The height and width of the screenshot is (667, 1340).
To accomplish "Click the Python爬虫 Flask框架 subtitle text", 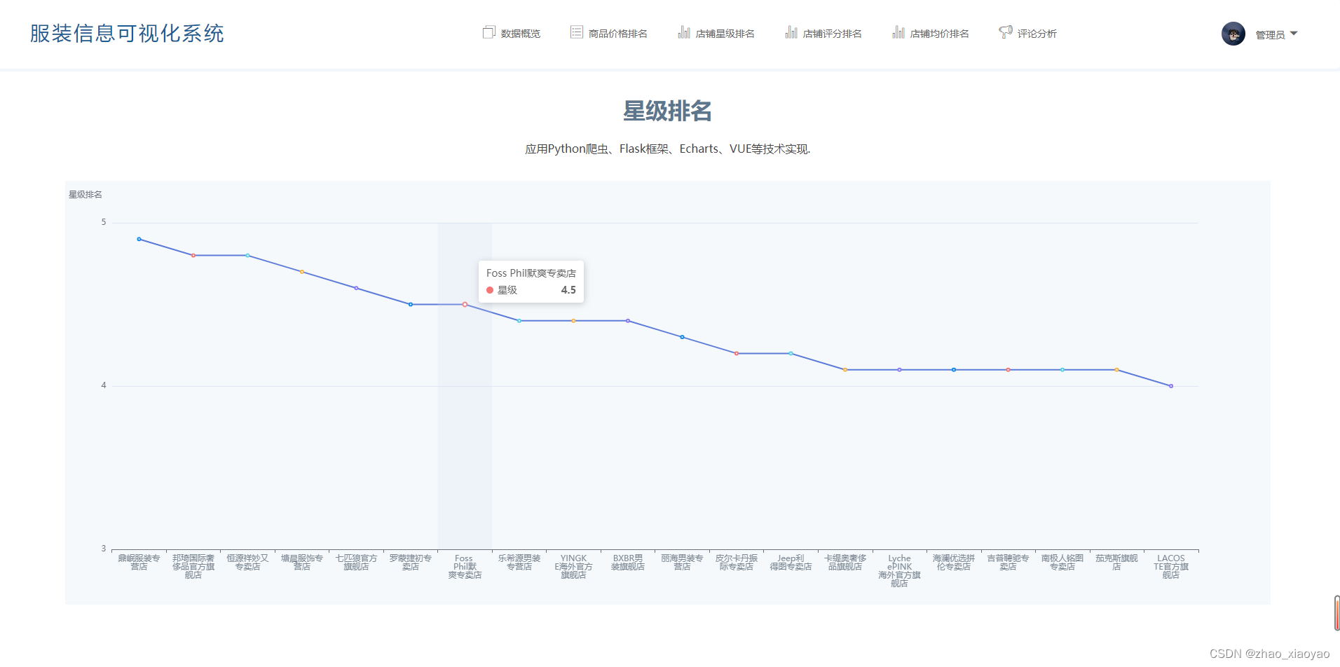I will 668,149.
